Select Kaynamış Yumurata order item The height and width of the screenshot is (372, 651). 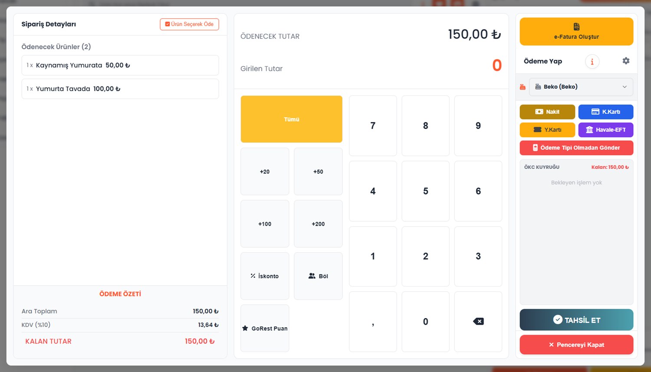pyautogui.click(x=120, y=65)
